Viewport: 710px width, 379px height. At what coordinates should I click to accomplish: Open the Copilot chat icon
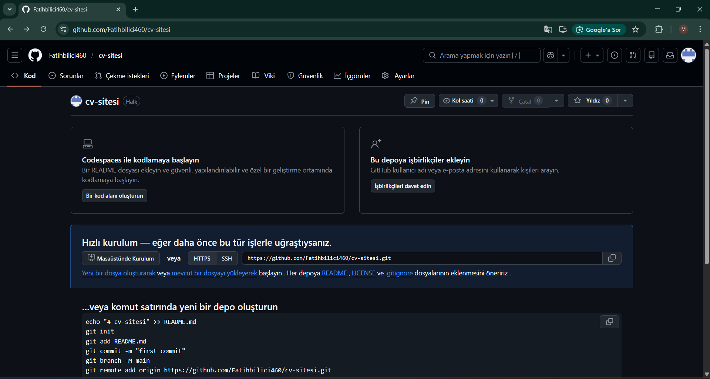tap(551, 55)
